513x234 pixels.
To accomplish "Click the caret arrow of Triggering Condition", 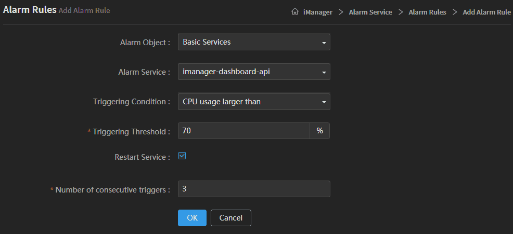I will click(x=324, y=102).
